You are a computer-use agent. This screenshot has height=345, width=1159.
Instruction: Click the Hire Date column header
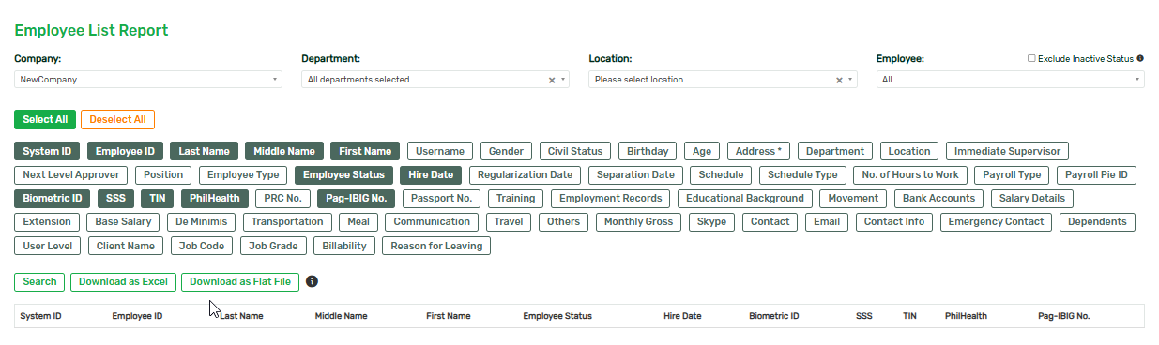tap(682, 316)
